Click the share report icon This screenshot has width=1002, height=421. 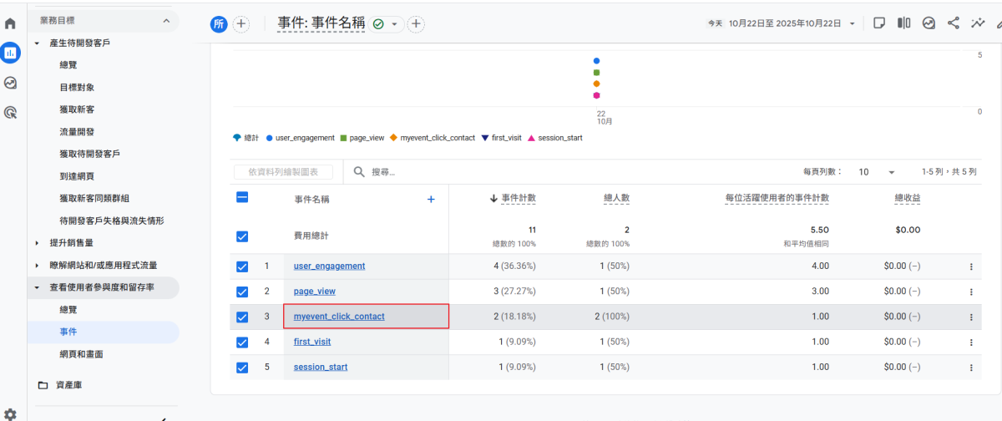954,23
